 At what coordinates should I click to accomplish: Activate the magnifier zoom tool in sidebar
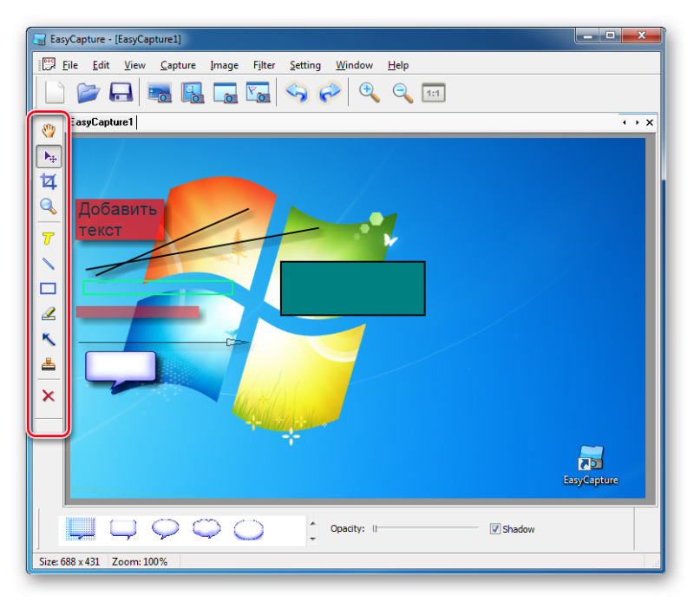pyautogui.click(x=49, y=206)
